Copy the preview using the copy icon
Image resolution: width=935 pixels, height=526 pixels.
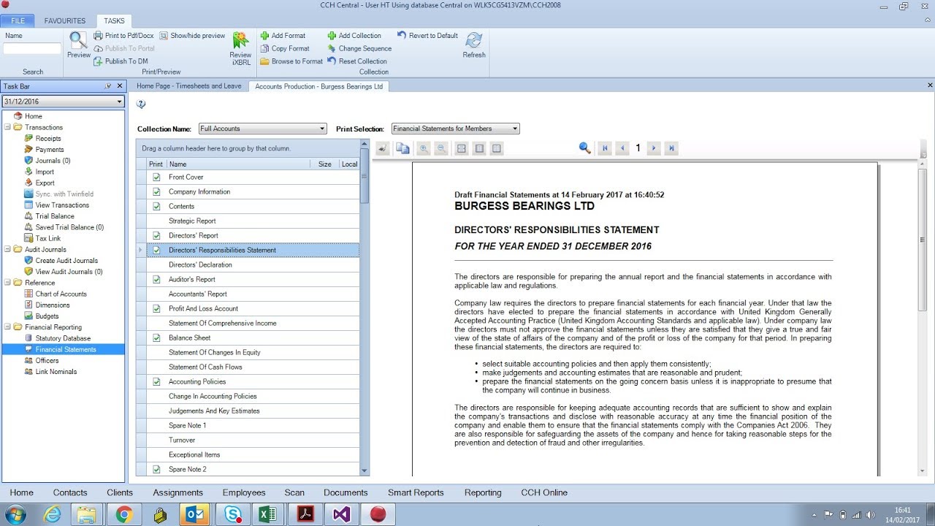(x=402, y=148)
